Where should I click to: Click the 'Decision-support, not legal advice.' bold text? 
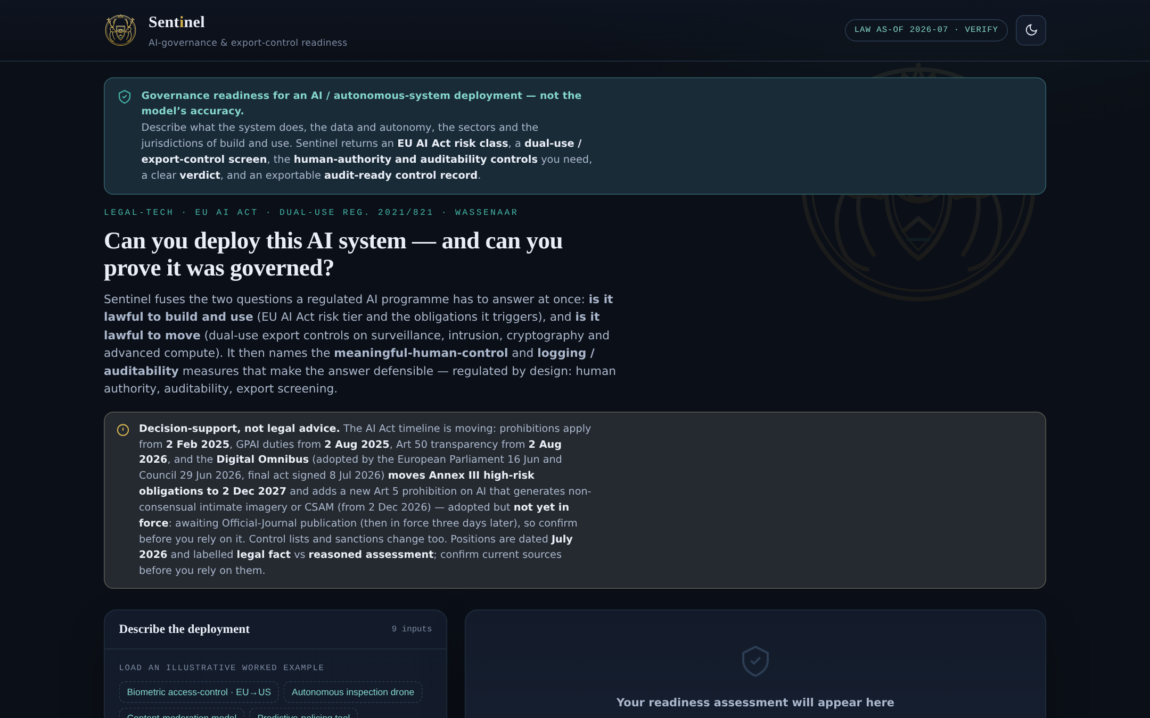(239, 428)
